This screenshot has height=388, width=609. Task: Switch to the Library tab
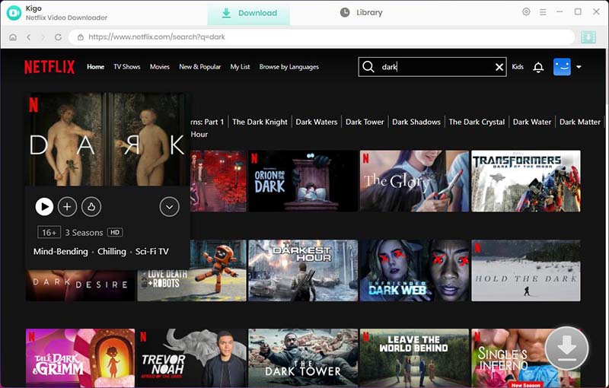361,13
